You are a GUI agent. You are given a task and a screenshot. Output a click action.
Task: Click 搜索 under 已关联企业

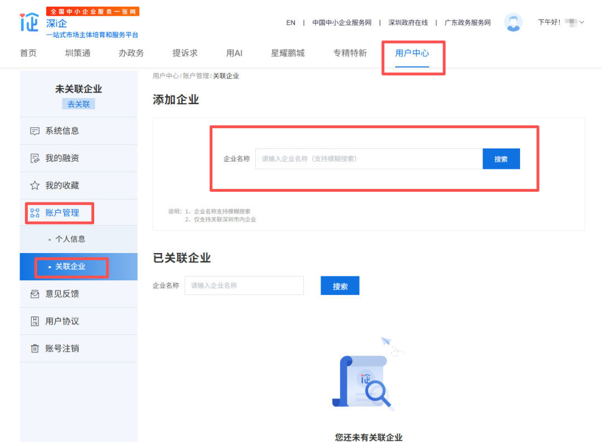[339, 285]
